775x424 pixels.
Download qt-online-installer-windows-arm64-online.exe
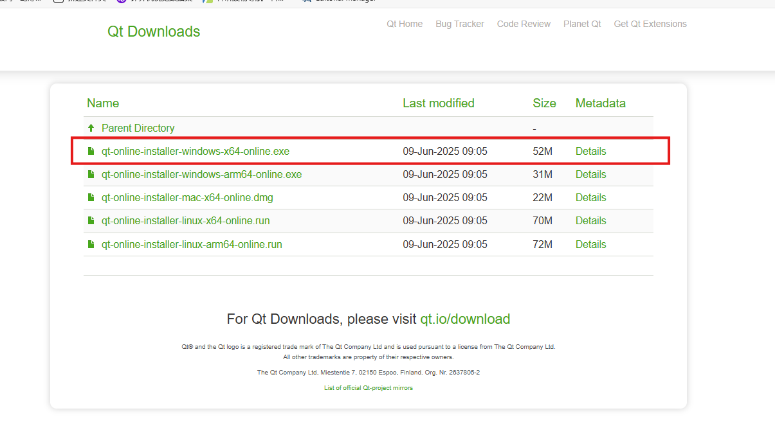tap(202, 175)
